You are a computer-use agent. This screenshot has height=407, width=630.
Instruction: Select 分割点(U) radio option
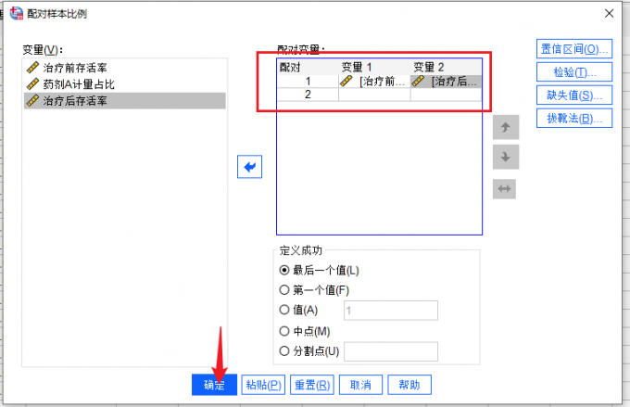click(284, 351)
